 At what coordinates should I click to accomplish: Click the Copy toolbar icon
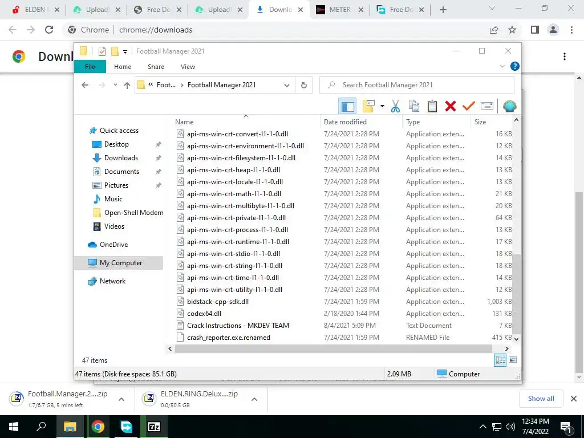click(414, 107)
